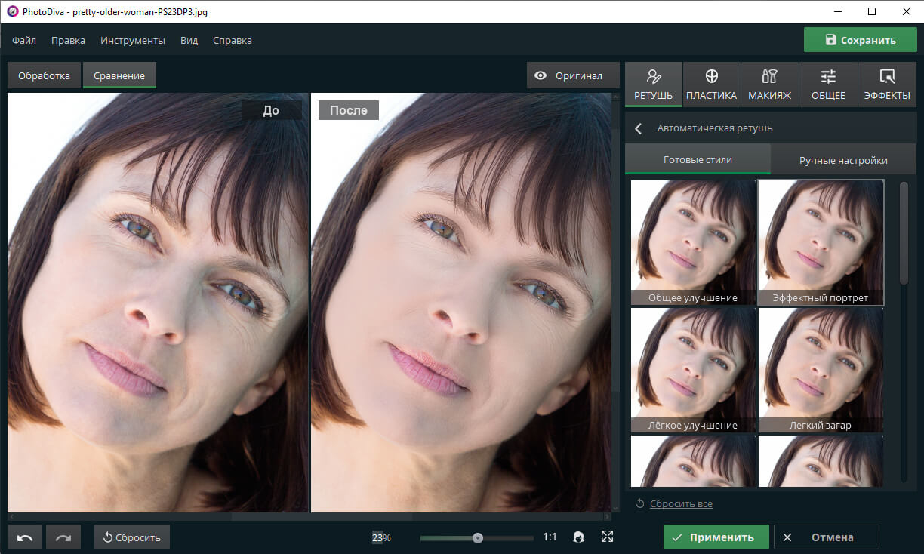This screenshot has height=554, width=924.
Task: Click the Сбросить все link
Action: [x=680, y=503]
